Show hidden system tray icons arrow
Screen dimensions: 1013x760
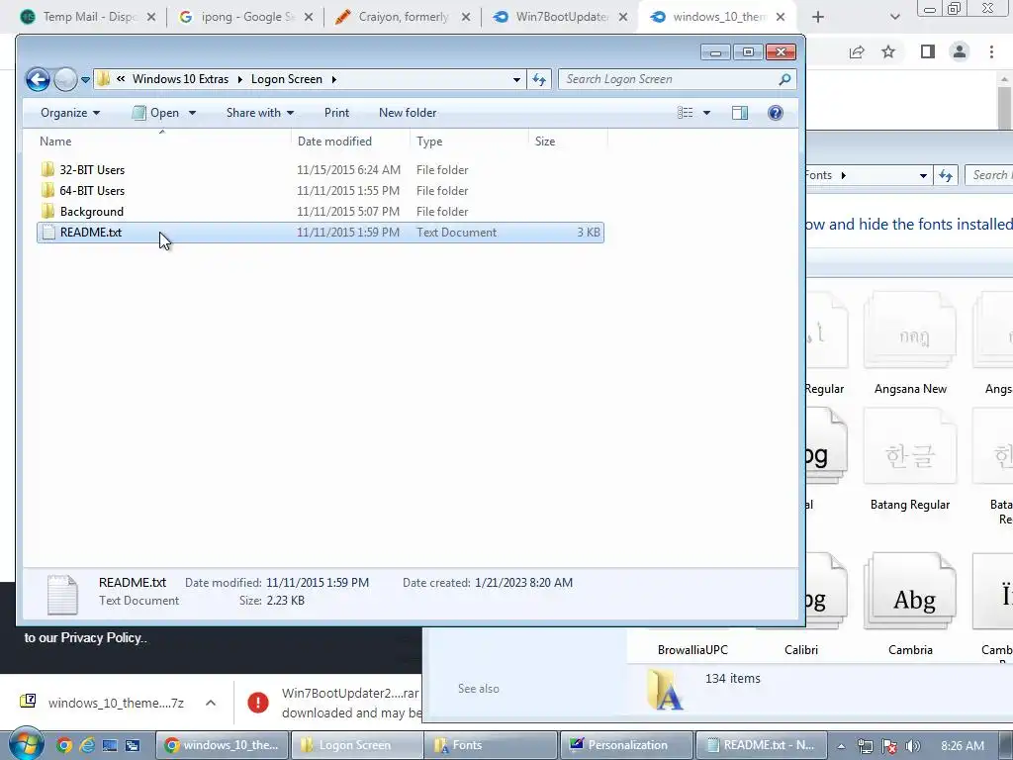point(841,746)
